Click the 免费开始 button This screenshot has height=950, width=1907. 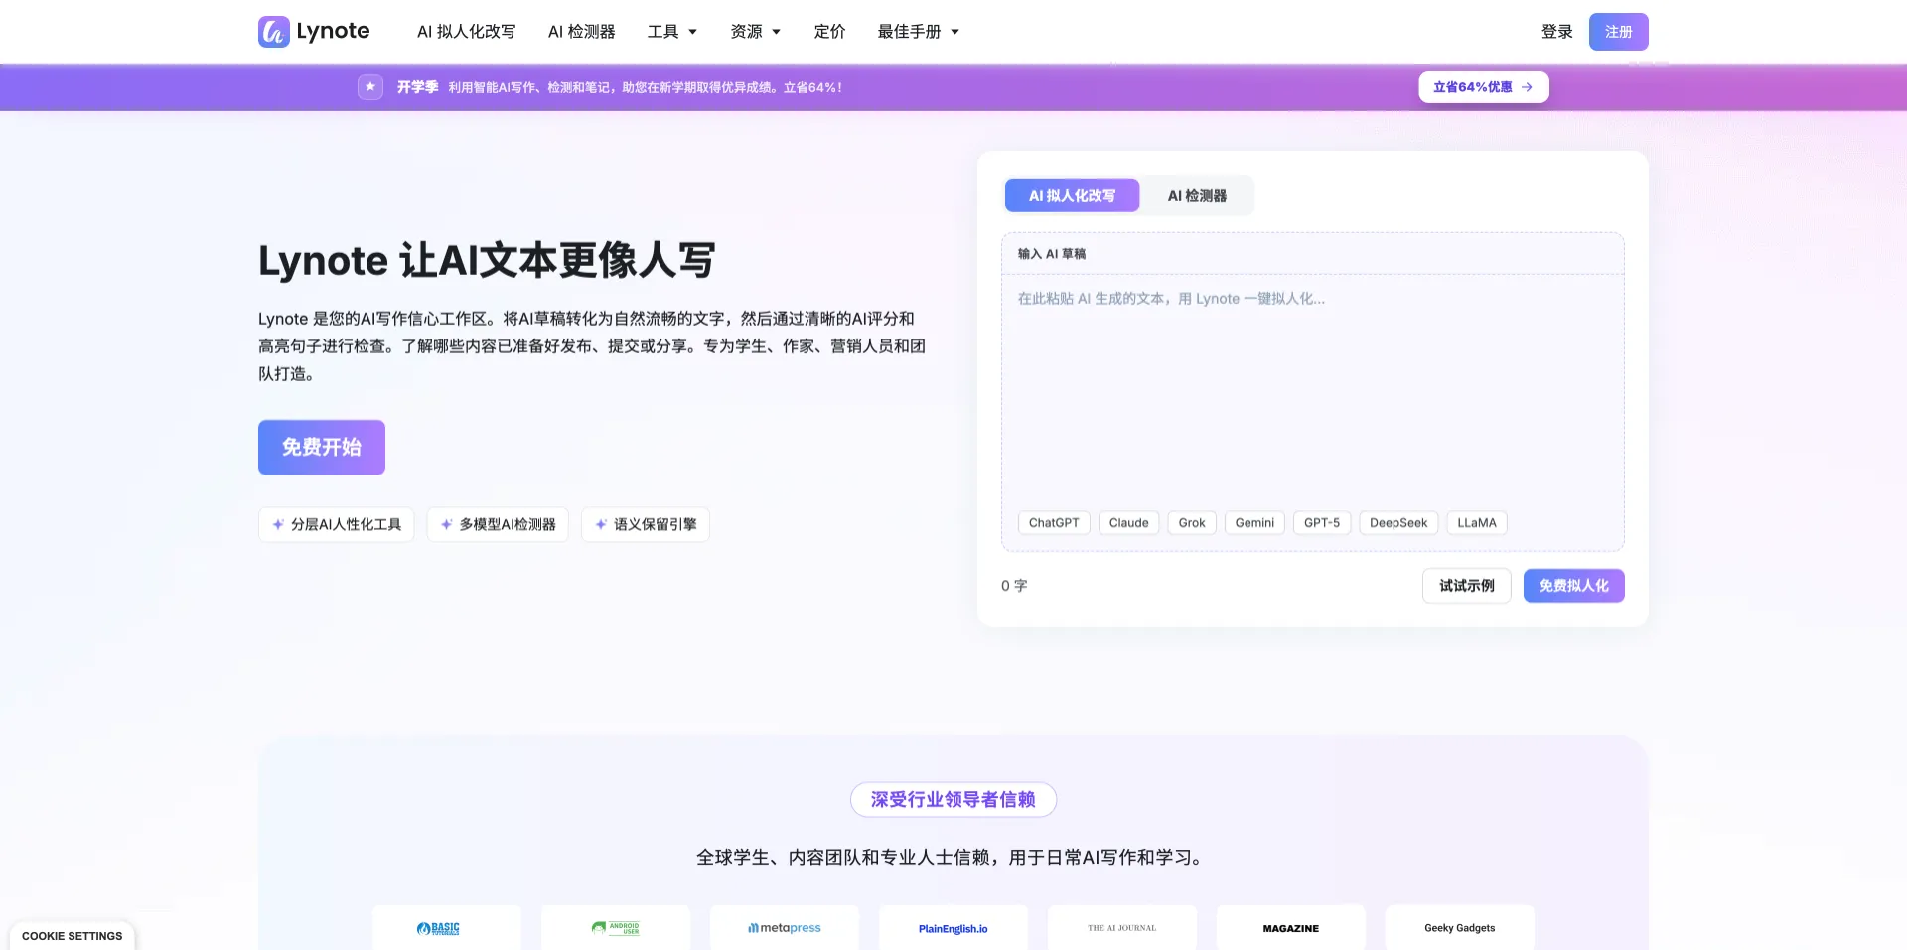322,448
